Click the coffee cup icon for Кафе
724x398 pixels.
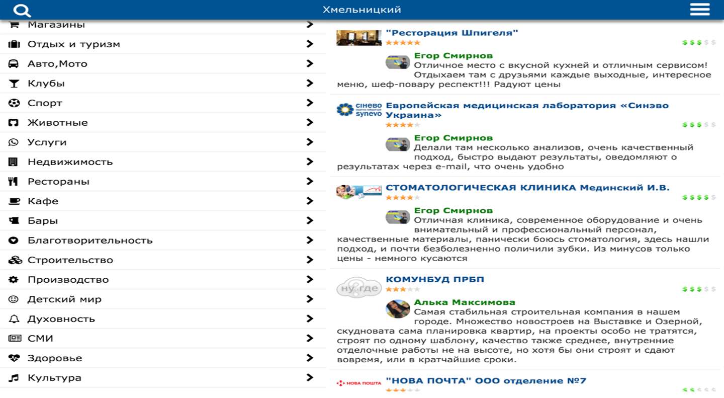14,201
